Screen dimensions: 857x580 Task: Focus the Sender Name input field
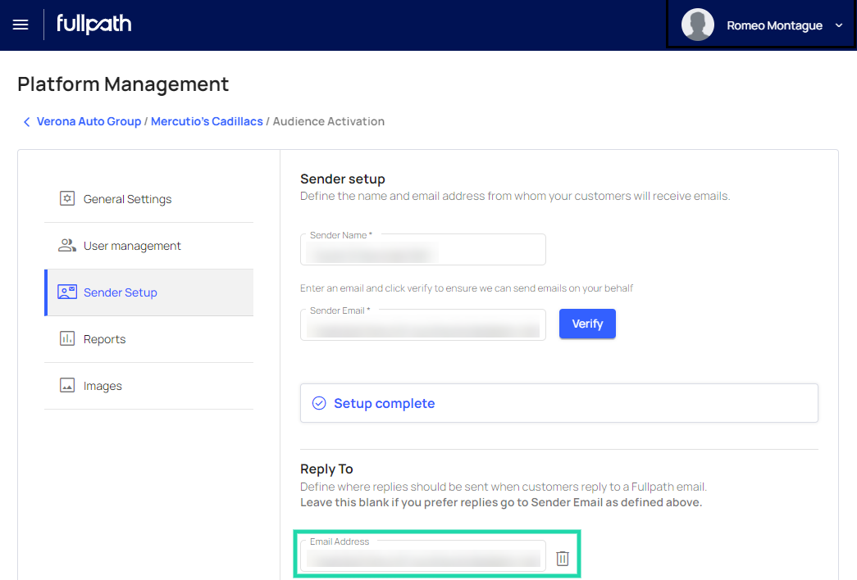[422, 251]
